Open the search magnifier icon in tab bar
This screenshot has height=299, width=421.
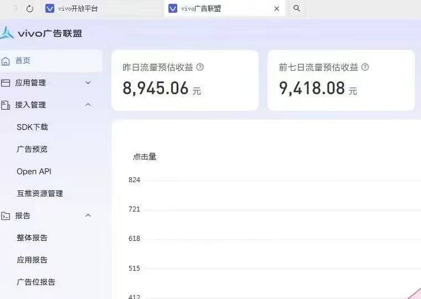[x=297, y=8]
